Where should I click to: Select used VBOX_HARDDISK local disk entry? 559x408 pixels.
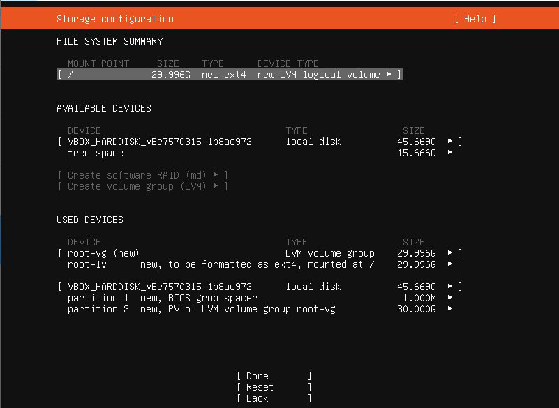tap(260, 287)
